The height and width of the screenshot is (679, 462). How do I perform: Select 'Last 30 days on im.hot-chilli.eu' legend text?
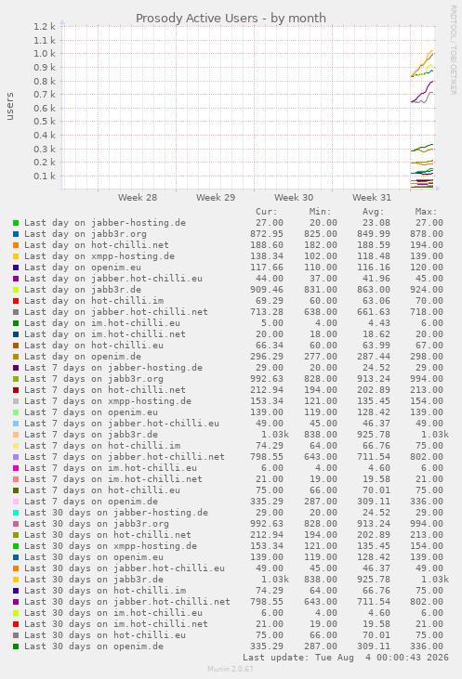[113, 613]
